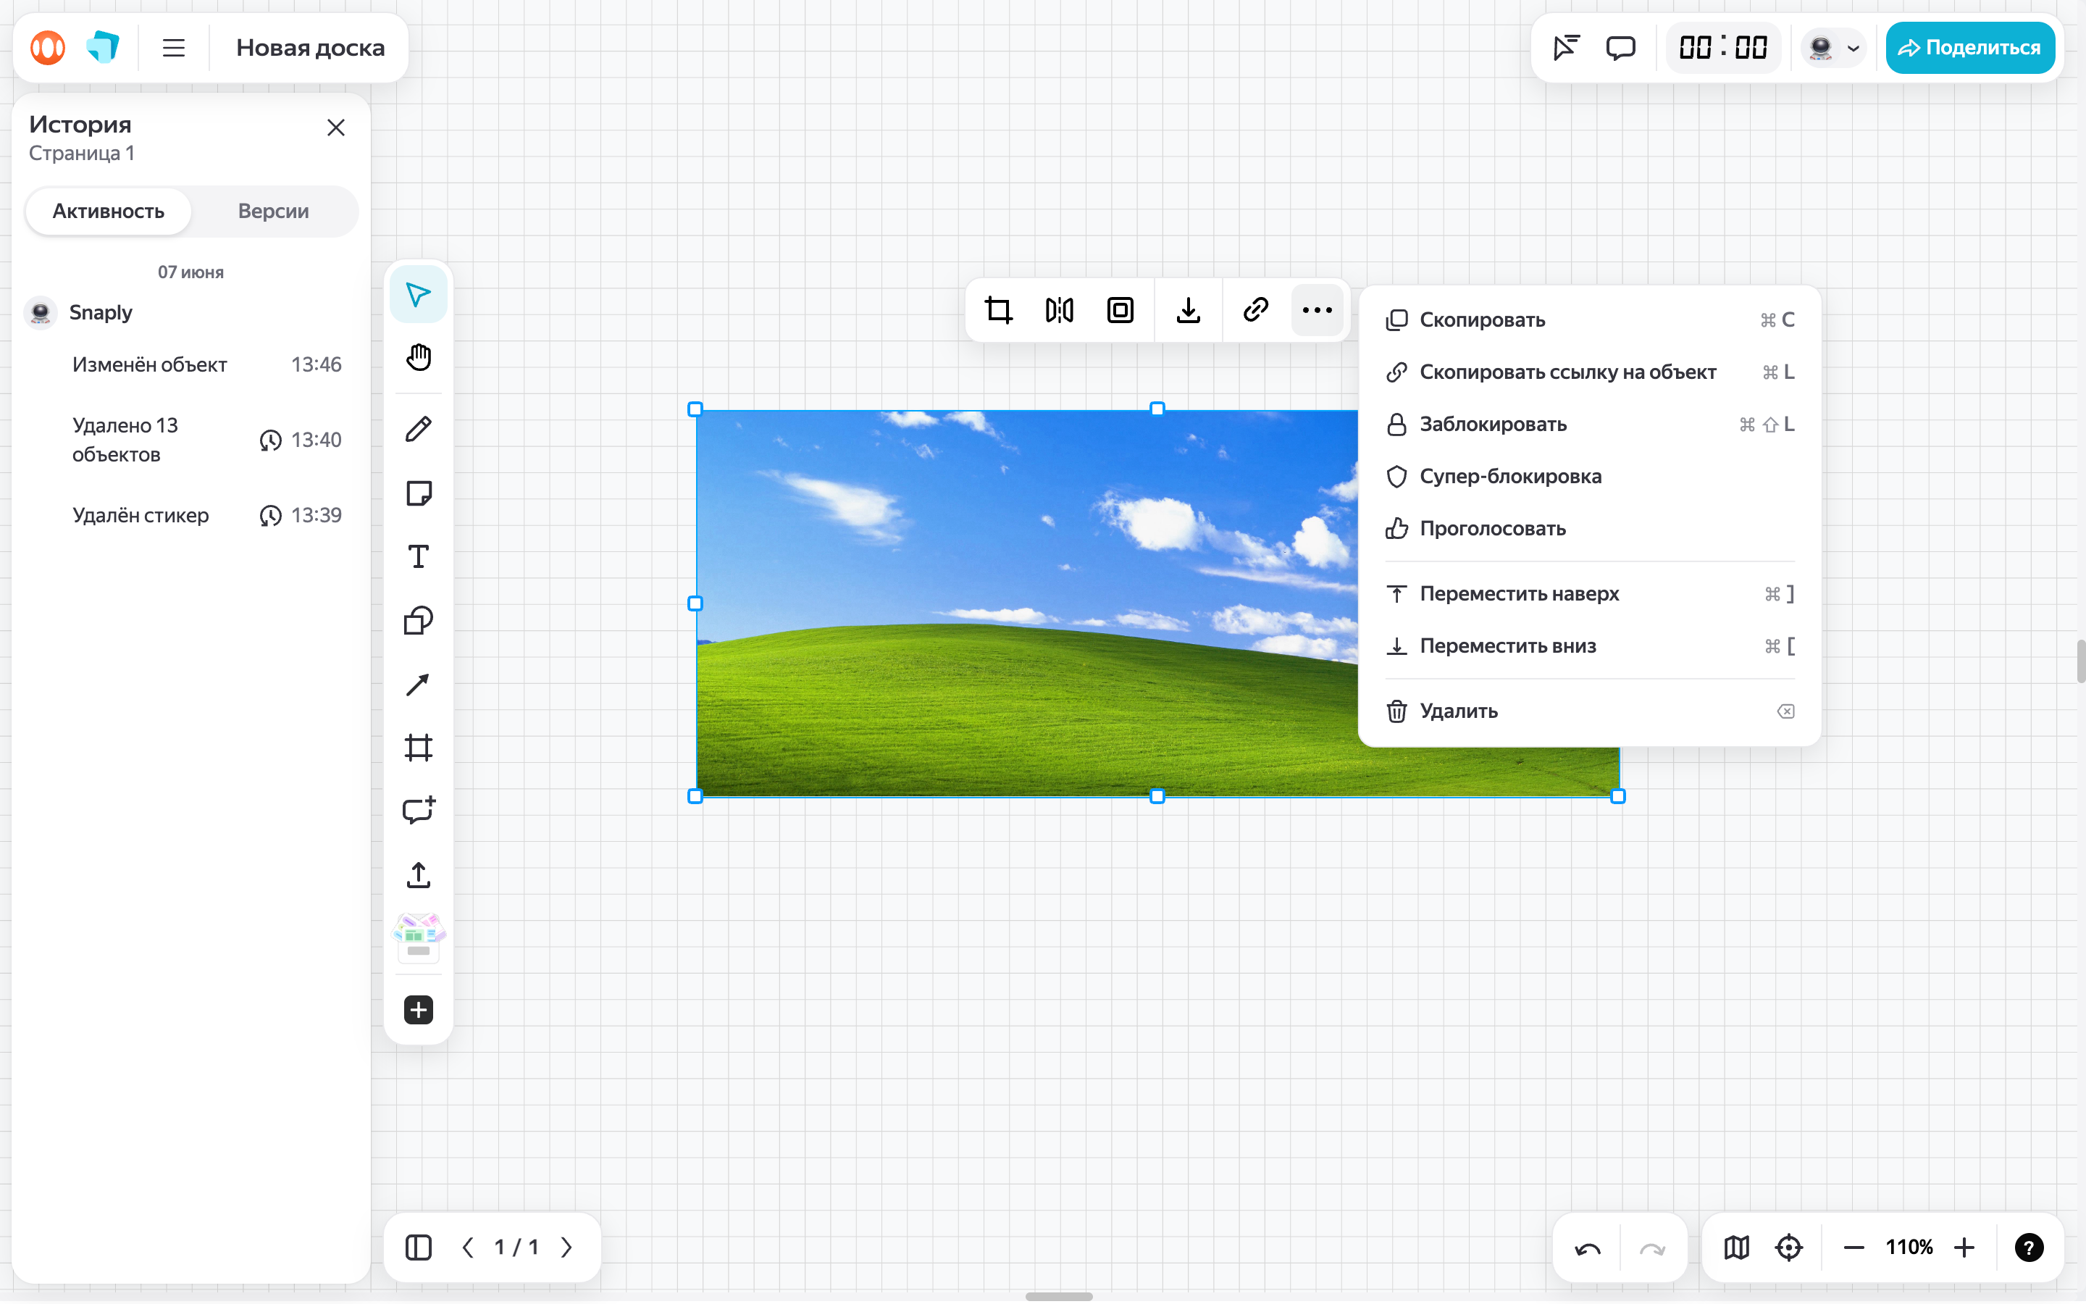Click the top-left image resize handle
This screenshot has height=1304, width=2086.
(x=695, y=409)
